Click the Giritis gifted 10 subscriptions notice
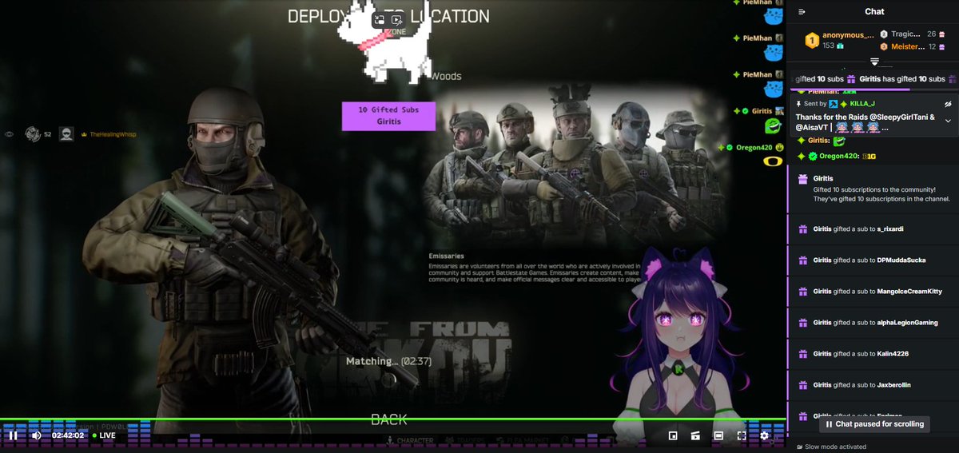 [x=873, y=188]
